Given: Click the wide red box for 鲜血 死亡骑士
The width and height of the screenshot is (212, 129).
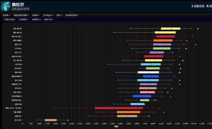Looking at the screenshot, I should pyautogui.click(x=119, y=108).
